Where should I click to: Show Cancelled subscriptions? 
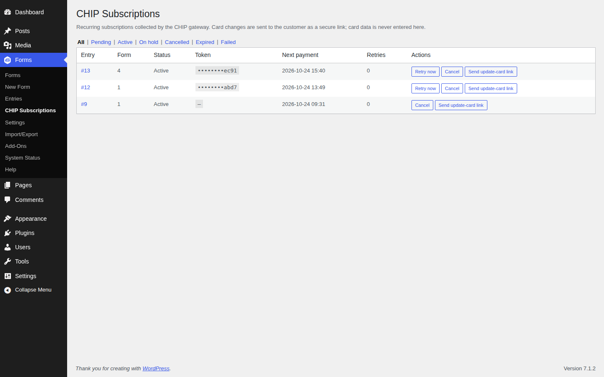(177, 42)
